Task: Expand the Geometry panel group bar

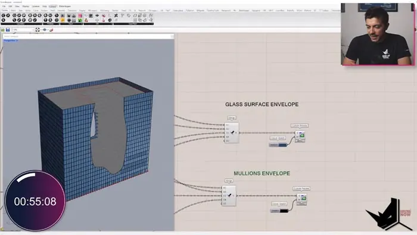Action: tap(21, 24)
